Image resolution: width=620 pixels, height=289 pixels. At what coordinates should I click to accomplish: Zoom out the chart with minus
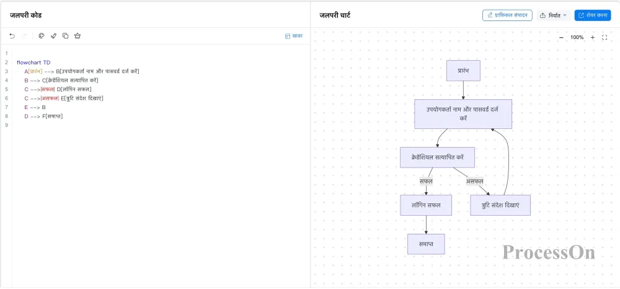click(561, 38)
